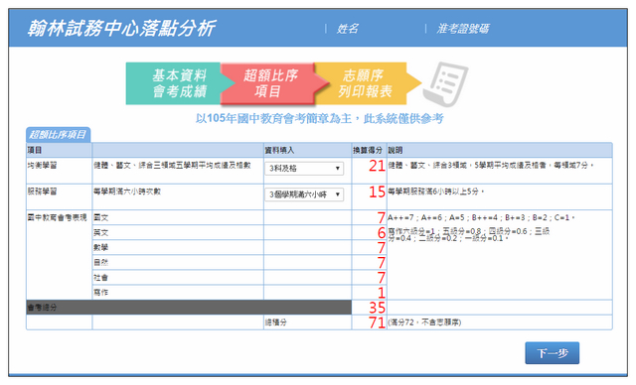Click the 國文 row label
Viewport: 636px width, 385px height.
tap(101, 217)
